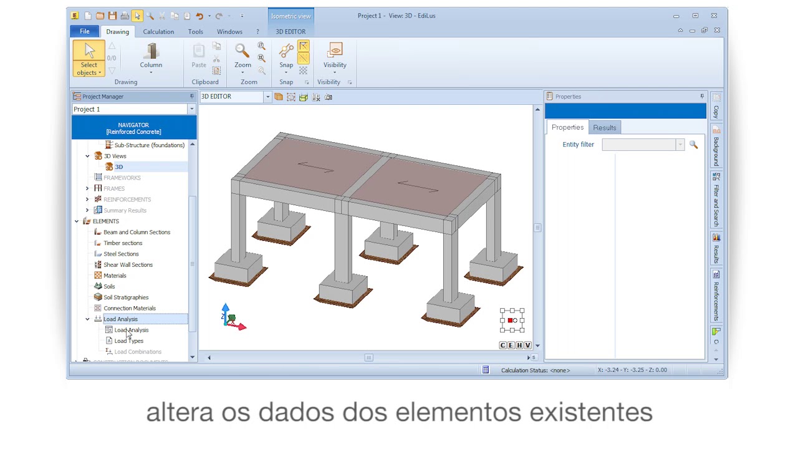
Task: Open the Entity filter dropdown
Action: pos(680,145)
